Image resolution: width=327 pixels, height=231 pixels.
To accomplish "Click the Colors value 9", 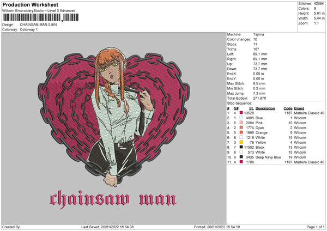I will tap(315, 9).
